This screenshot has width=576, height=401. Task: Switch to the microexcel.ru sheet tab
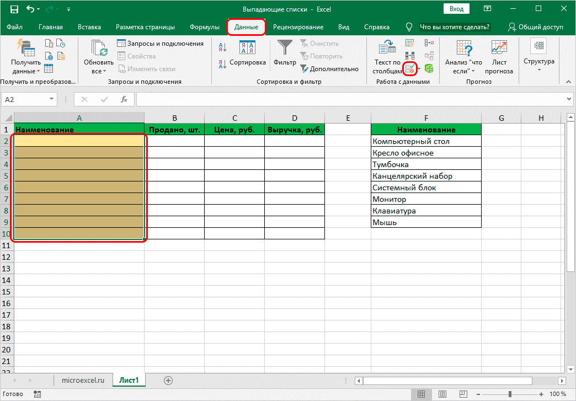click(x=83, y=380)
